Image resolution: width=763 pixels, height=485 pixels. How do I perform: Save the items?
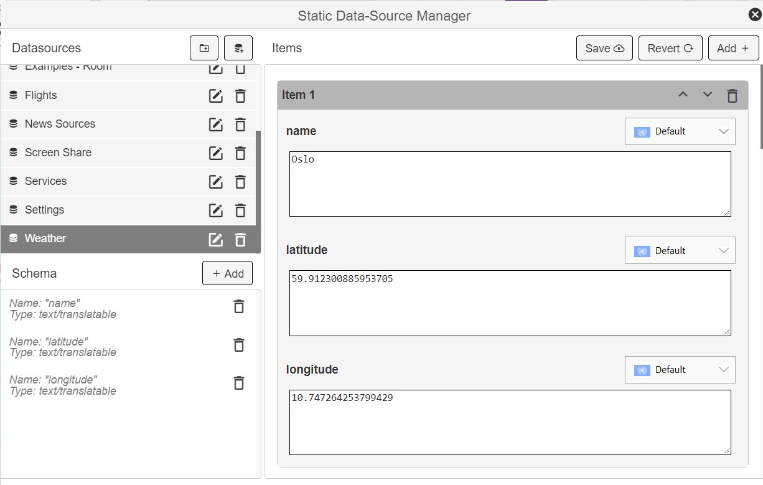point(604,48)
